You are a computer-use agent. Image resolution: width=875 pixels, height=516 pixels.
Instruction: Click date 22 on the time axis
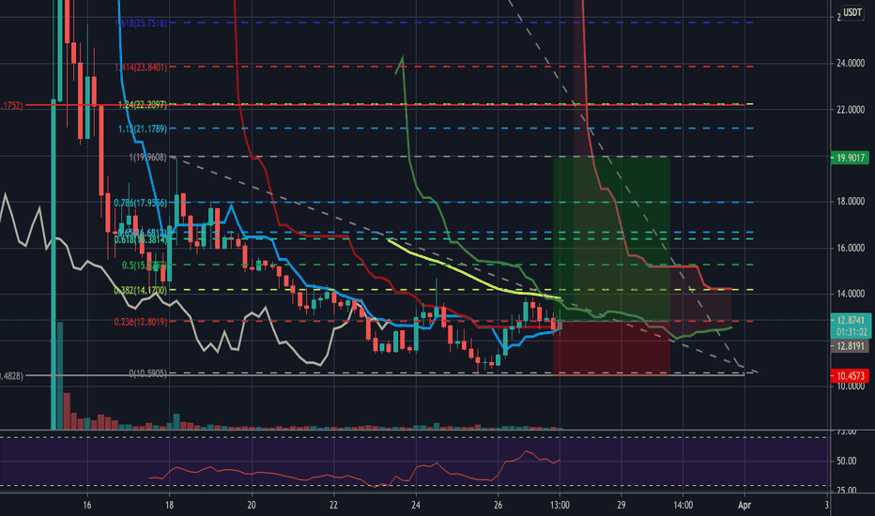[x=333, y=505]
